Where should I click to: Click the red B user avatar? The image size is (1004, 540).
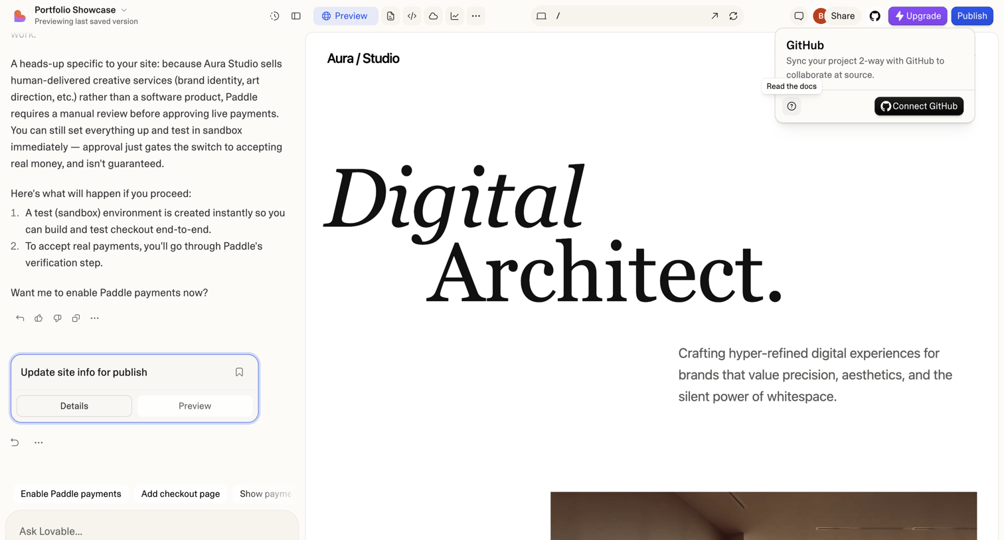(x=820, y=16)
